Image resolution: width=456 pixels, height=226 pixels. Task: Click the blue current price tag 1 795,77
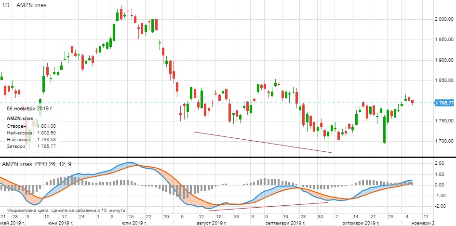[x=444, y=103]
